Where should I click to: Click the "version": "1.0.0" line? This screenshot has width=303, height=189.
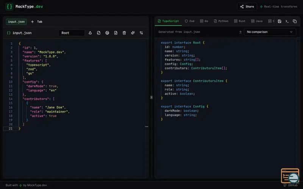coord(40,56)
